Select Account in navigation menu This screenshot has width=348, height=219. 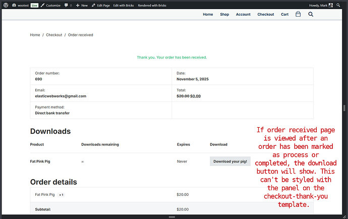point(243,15)
